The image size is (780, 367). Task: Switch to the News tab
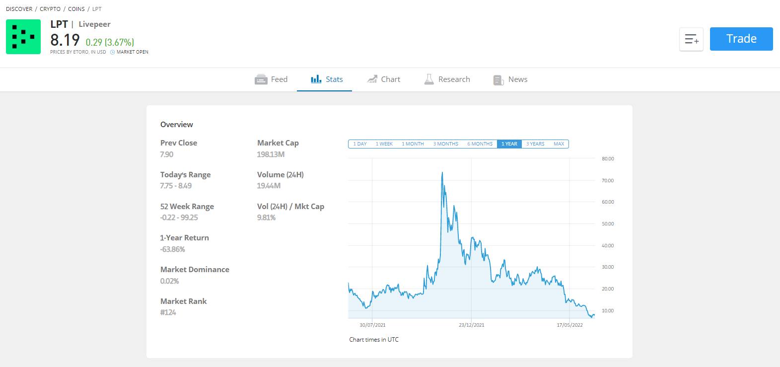point(510,79)
